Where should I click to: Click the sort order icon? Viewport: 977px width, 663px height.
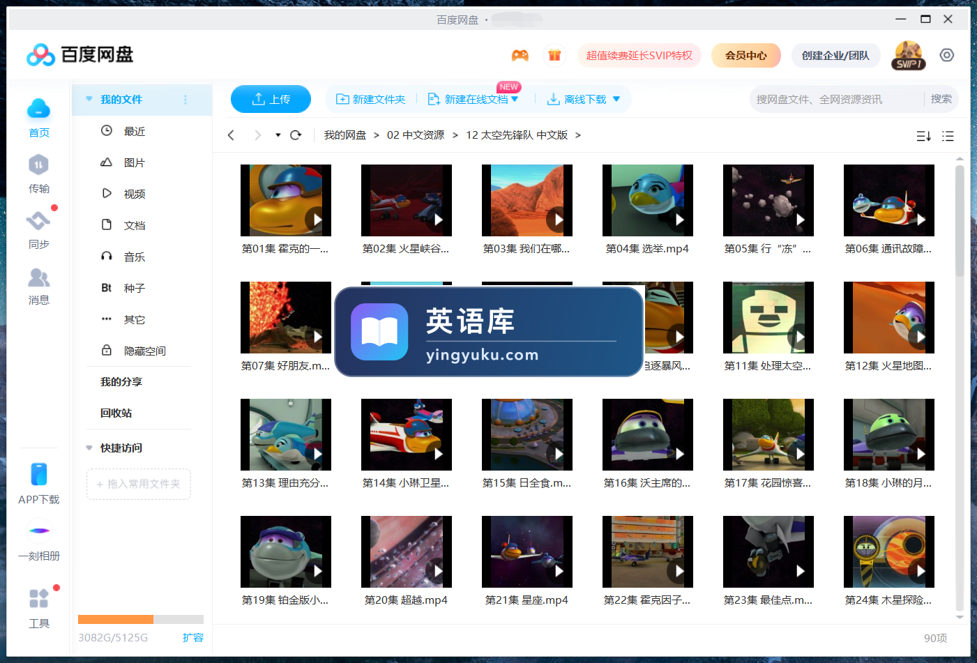(923, 136)
